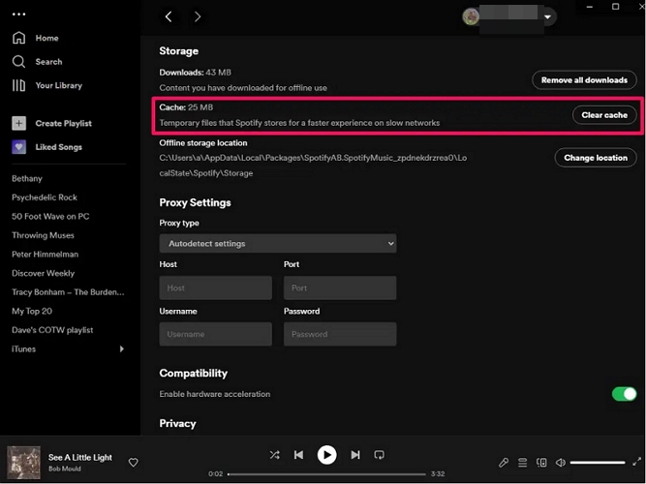This screenshot has width=646, height=484.
Task: Open the Peter Himmelman playlist
Action: 45,255
